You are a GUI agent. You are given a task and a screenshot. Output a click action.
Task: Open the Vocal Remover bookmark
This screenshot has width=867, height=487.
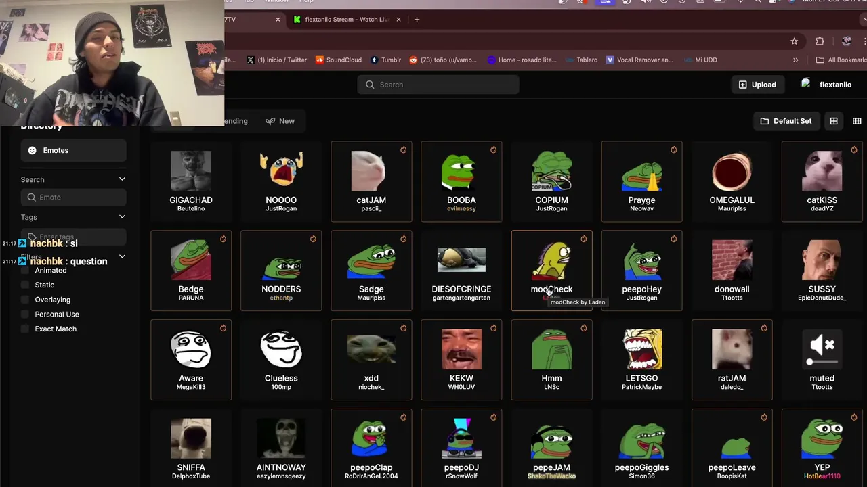[639, 60]
